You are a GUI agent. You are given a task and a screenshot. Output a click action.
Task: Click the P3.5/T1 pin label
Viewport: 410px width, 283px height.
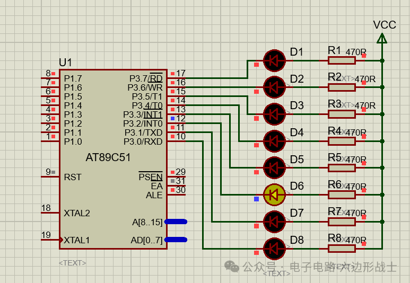click(147, 96)
